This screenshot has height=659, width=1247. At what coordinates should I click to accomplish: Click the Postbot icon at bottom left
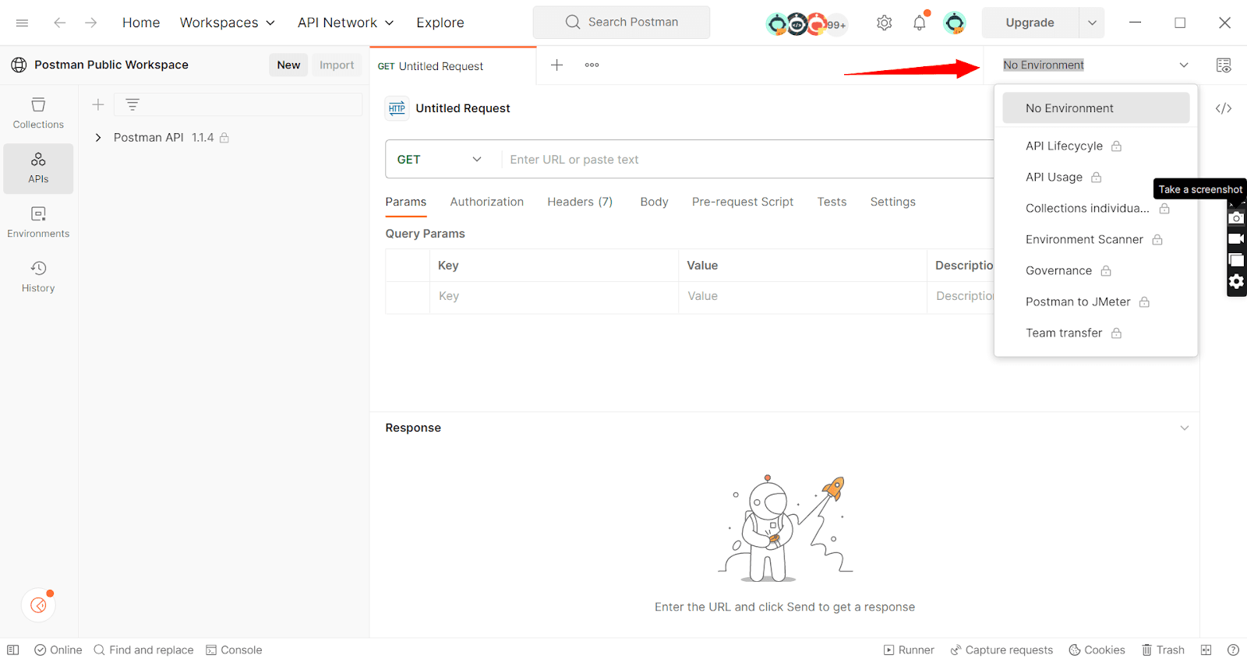(38, 605)
